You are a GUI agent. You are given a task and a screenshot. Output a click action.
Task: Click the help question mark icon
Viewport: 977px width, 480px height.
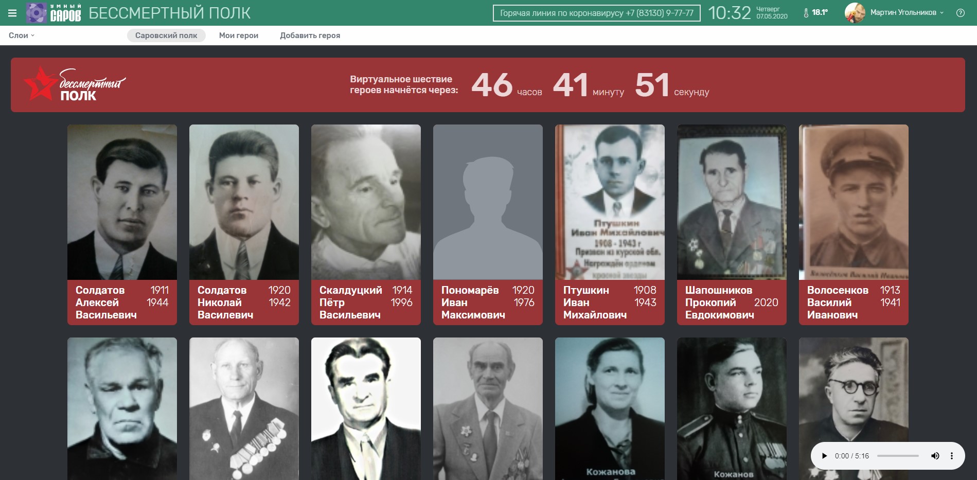(960, 13)
